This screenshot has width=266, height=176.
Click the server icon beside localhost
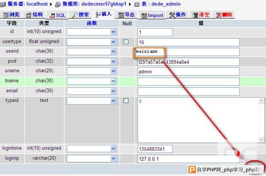point(3,4)
